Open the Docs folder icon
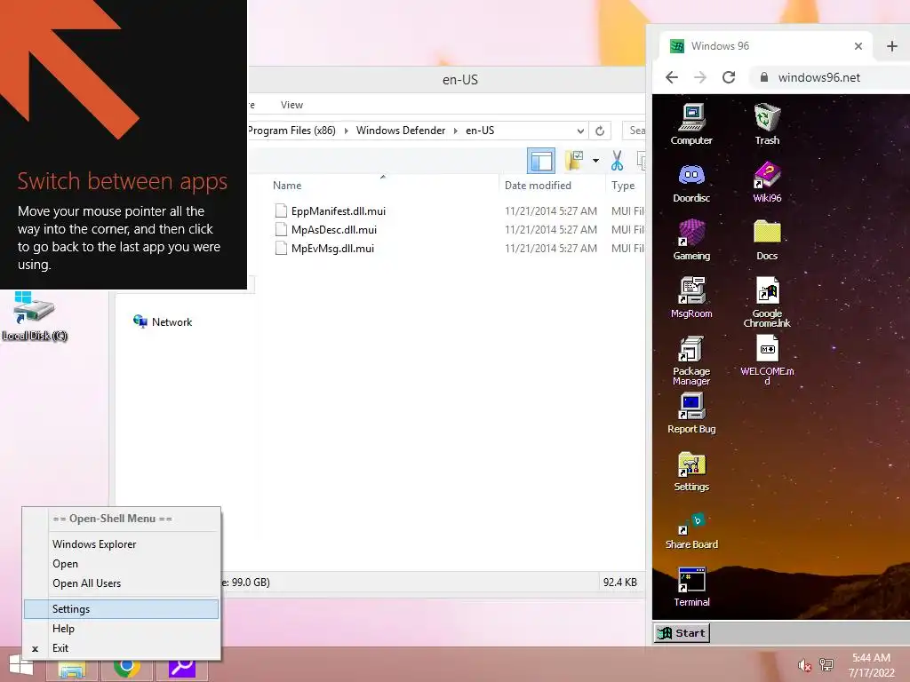The width and height of the screenshot is (910, 682). tap(767, 240)
